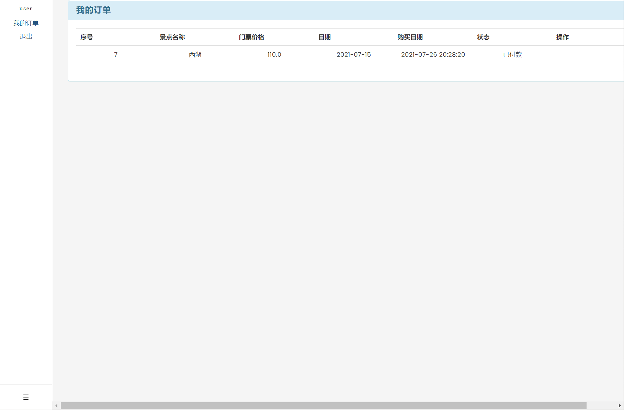Click the ticket price 110.0 cell
Image resolution: width=624 pixels, height=410 pixels.
(274, 54)
